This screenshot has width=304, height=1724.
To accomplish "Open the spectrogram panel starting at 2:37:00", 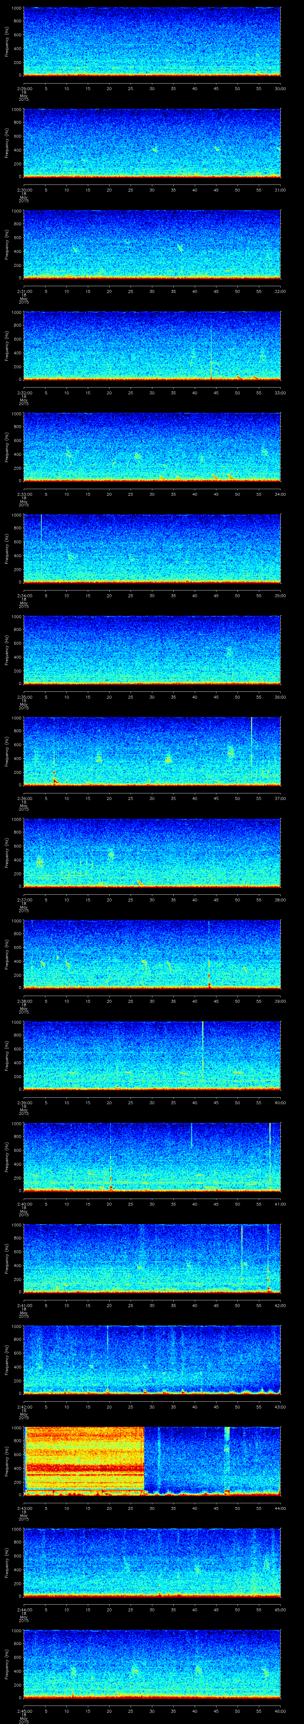I will (152, 852).
